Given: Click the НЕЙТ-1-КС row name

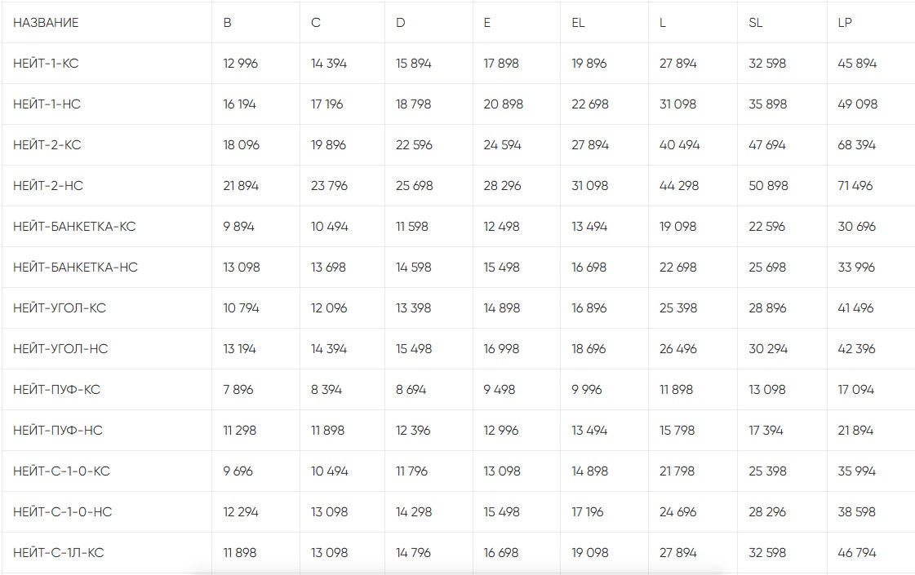Looking at the screenshot, I should click(x=47, y=64).
